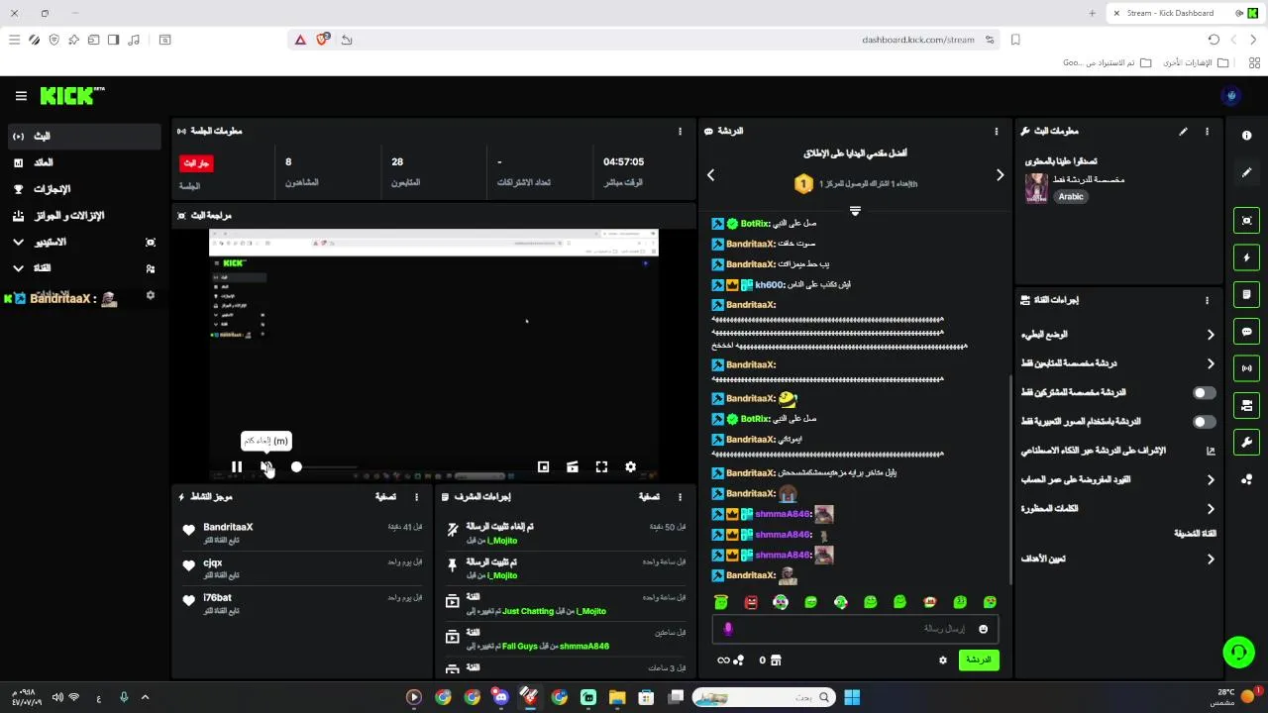The width and height of the screenshot is (1268, 713).
Task: Toggle stream preview widget in right sidebar
Action: [1246, 221]
